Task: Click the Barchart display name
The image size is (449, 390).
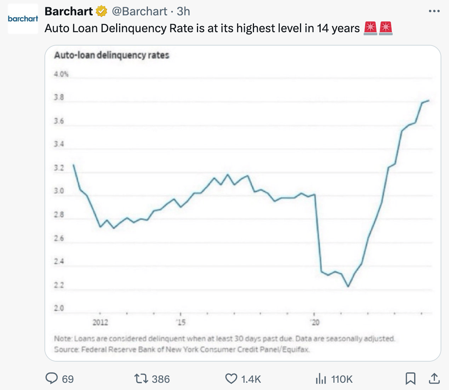Action: coord(69,11)
